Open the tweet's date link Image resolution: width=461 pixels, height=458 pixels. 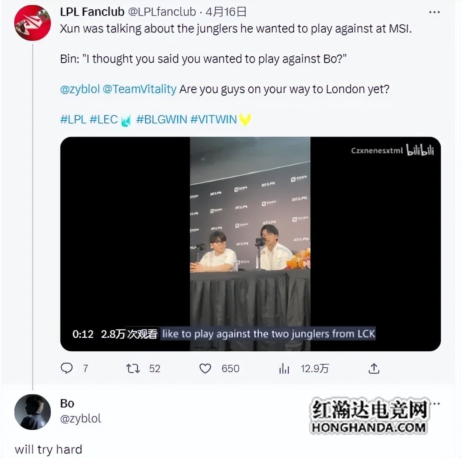coord(226,12)
